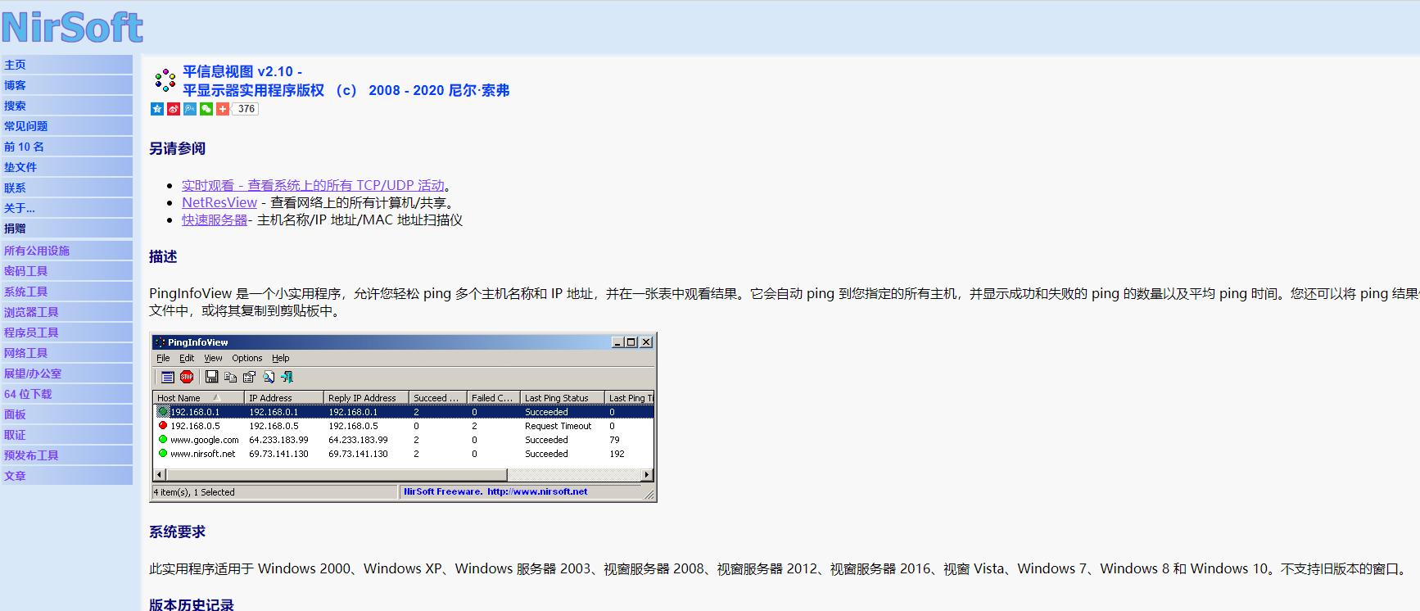1420x611 pixels.
Task: Open more share options with the orange plus icon
Action: 223,109
